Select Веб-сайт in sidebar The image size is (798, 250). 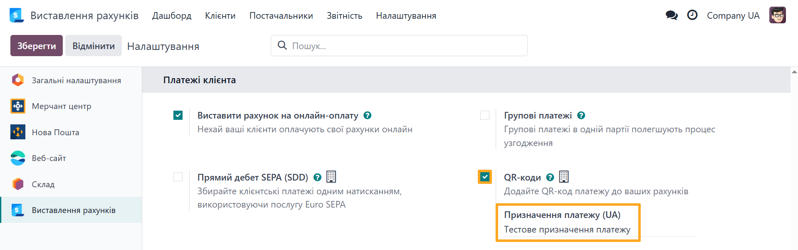click(71, 158)
